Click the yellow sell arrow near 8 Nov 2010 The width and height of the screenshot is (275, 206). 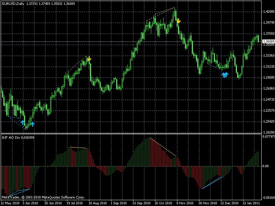(x=178, y=21)
